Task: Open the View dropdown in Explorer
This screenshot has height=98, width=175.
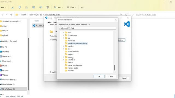Action: coord(71,7)
